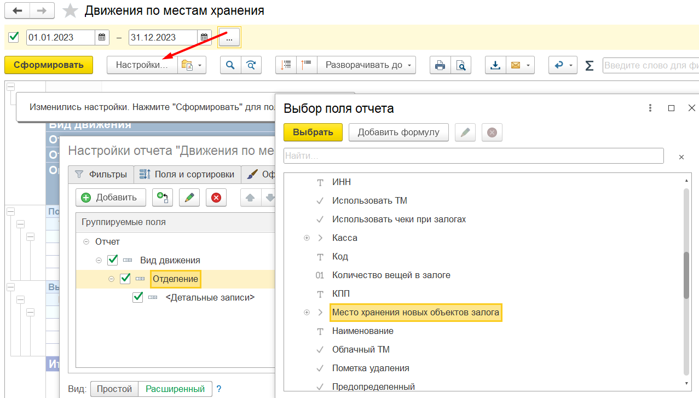Select the Облачный ТМ field
This screenshot has width=699, height=398.
pos(361,349)
